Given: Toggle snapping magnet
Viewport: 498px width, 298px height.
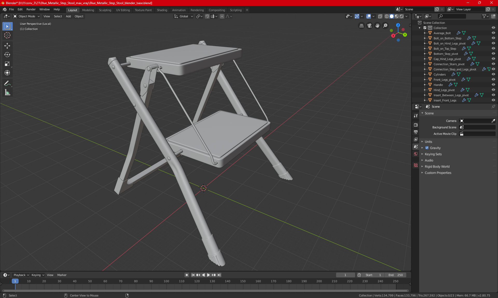Looking at the screenshot, I should point(207,16).
